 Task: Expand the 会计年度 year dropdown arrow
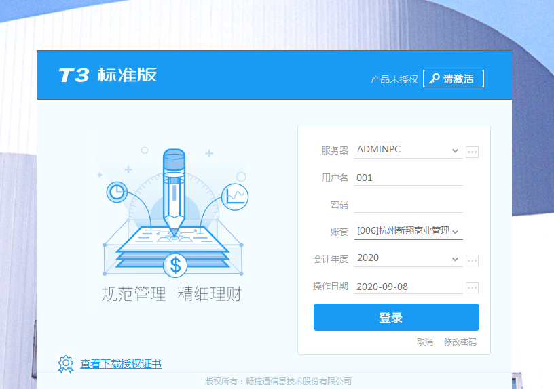[x=455, y=259]
